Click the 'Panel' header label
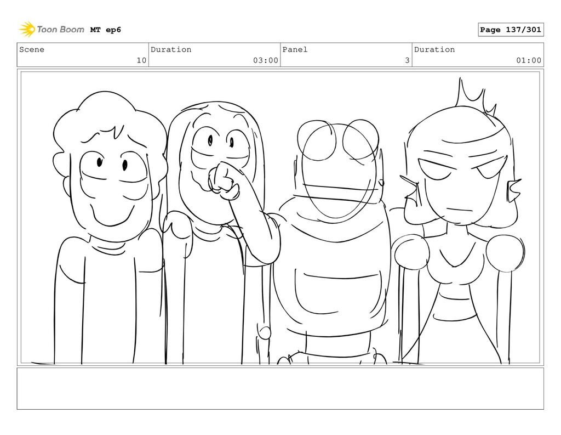 pos(295,49)
